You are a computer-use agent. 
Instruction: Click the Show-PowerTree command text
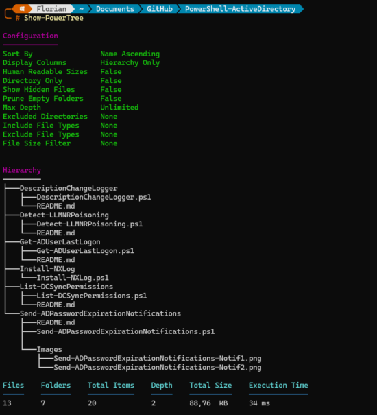coord(53,18)
